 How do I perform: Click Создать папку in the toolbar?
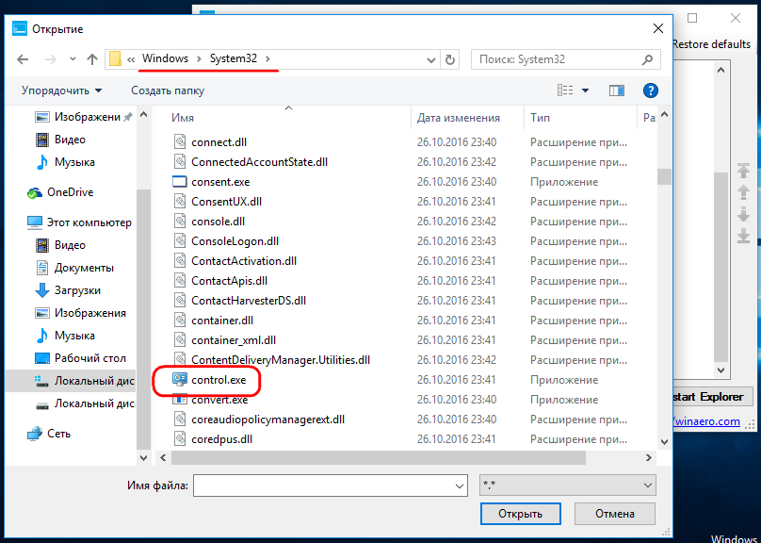[168, 90]
